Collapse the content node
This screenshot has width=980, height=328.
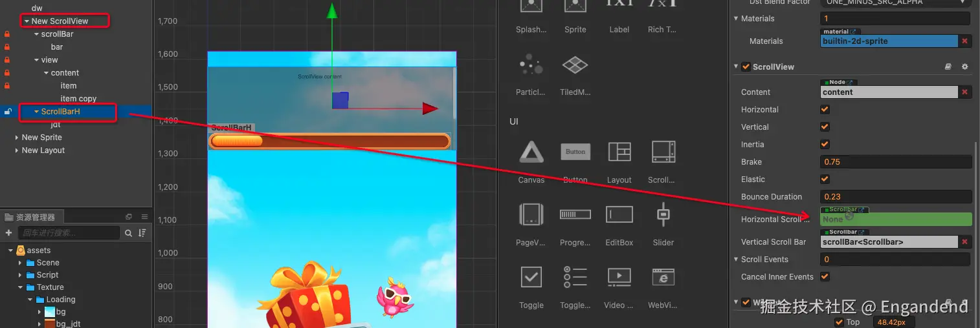(46, 73)
